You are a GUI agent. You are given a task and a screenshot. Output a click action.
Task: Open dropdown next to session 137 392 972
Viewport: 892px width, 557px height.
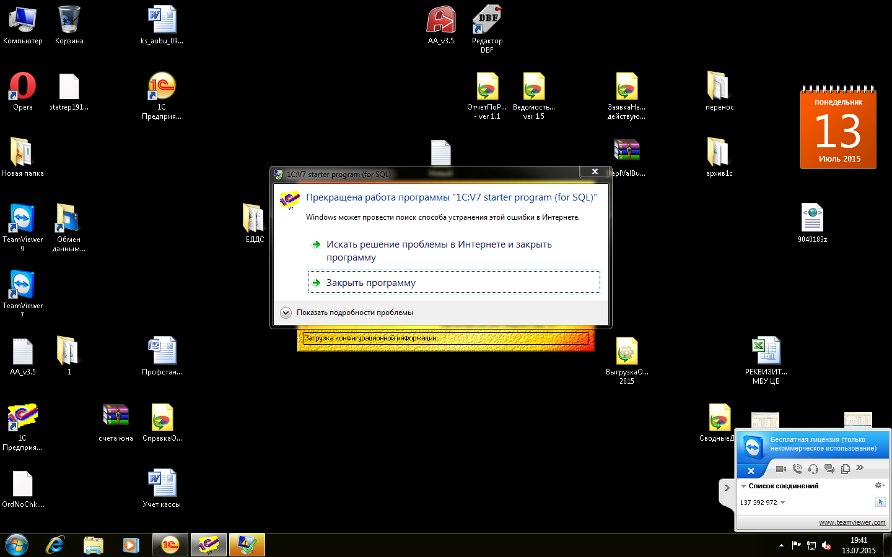click(783, 503)
